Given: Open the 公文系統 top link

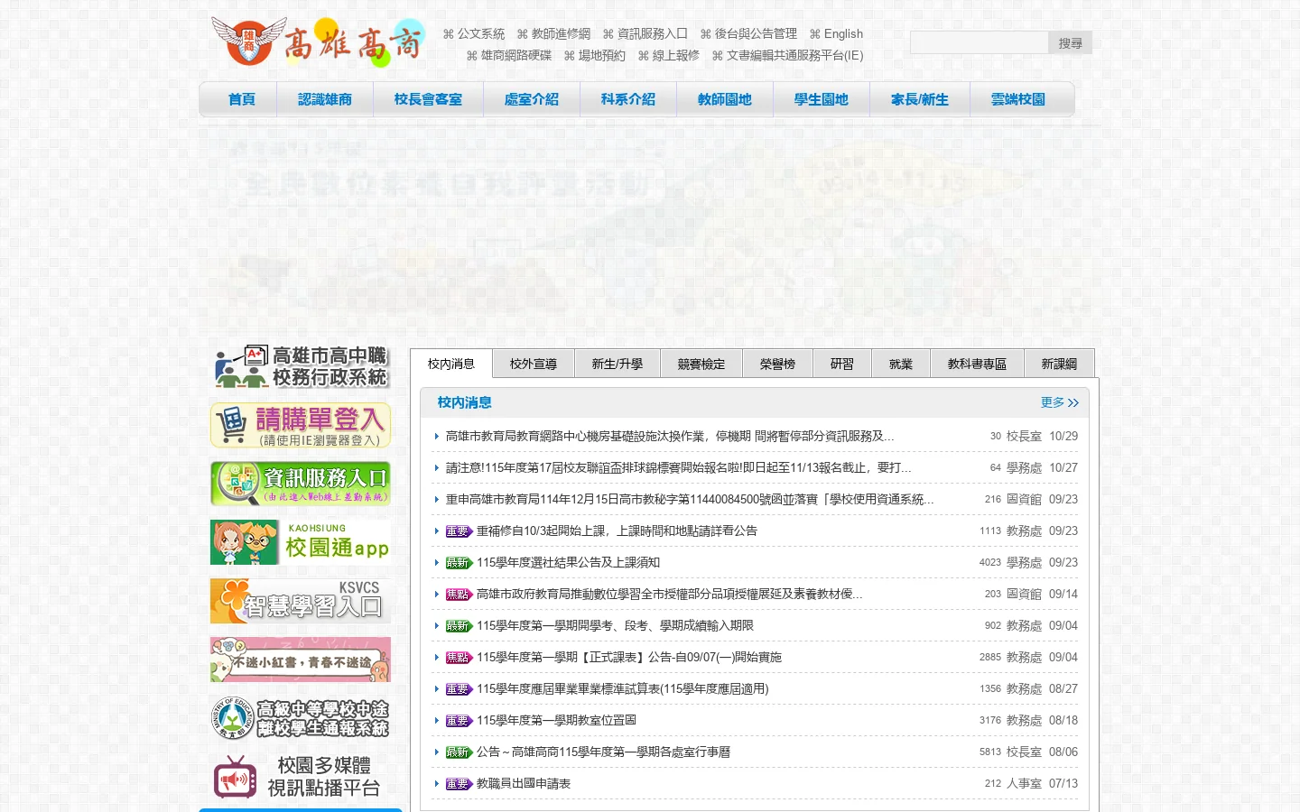Looking at the screenshot, I should click(x=474, y=33).
